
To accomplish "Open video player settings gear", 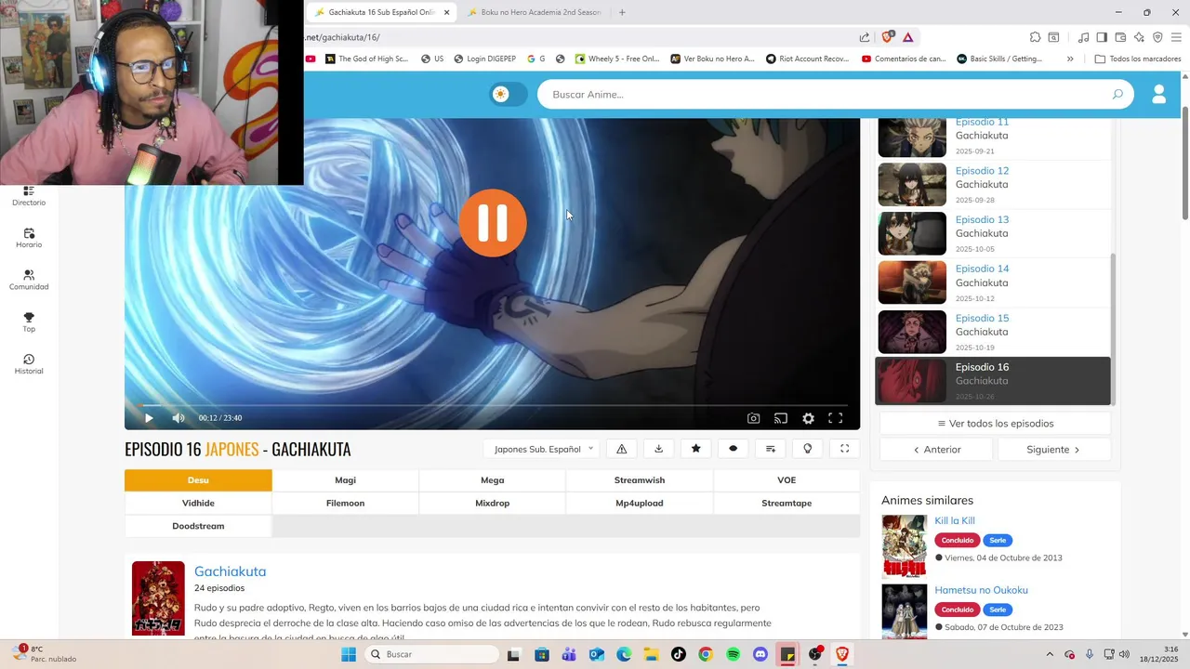I will coord(808,418).
